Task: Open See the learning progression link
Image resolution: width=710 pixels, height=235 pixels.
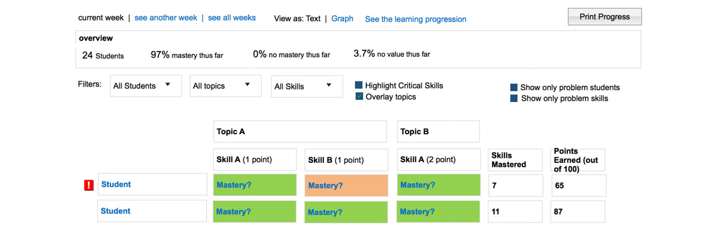Action: point(415,19)
